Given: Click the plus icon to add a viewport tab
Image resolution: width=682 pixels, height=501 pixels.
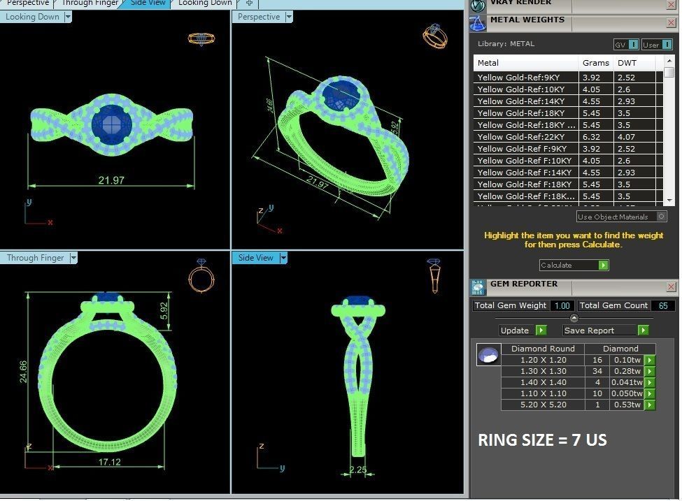Looking at the screenshot, I should click(x=249, y=3).
